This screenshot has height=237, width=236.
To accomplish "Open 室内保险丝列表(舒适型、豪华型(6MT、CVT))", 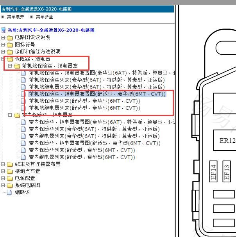I will [x=82, y=150].
